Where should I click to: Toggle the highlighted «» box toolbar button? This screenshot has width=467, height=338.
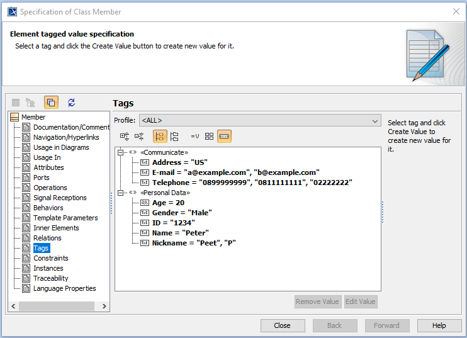[224, 137]
